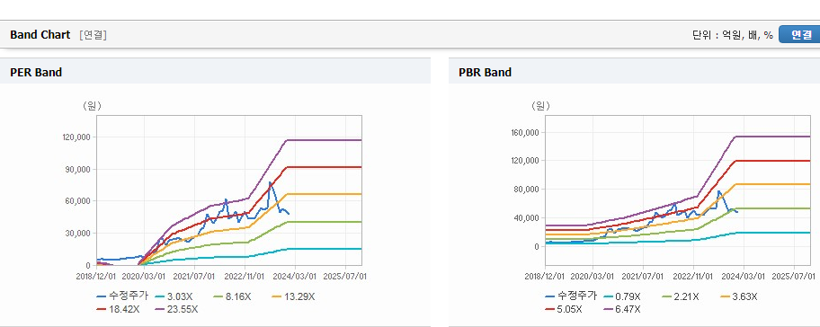This screenshot has width=820, height=327.
Task: Click the 단위 : 억원, 배, % text
Action: click(732, 35)
